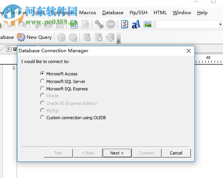Choose Oracle XE (Express Edition) option
This screenshot has height=178, width=223.
42,103
